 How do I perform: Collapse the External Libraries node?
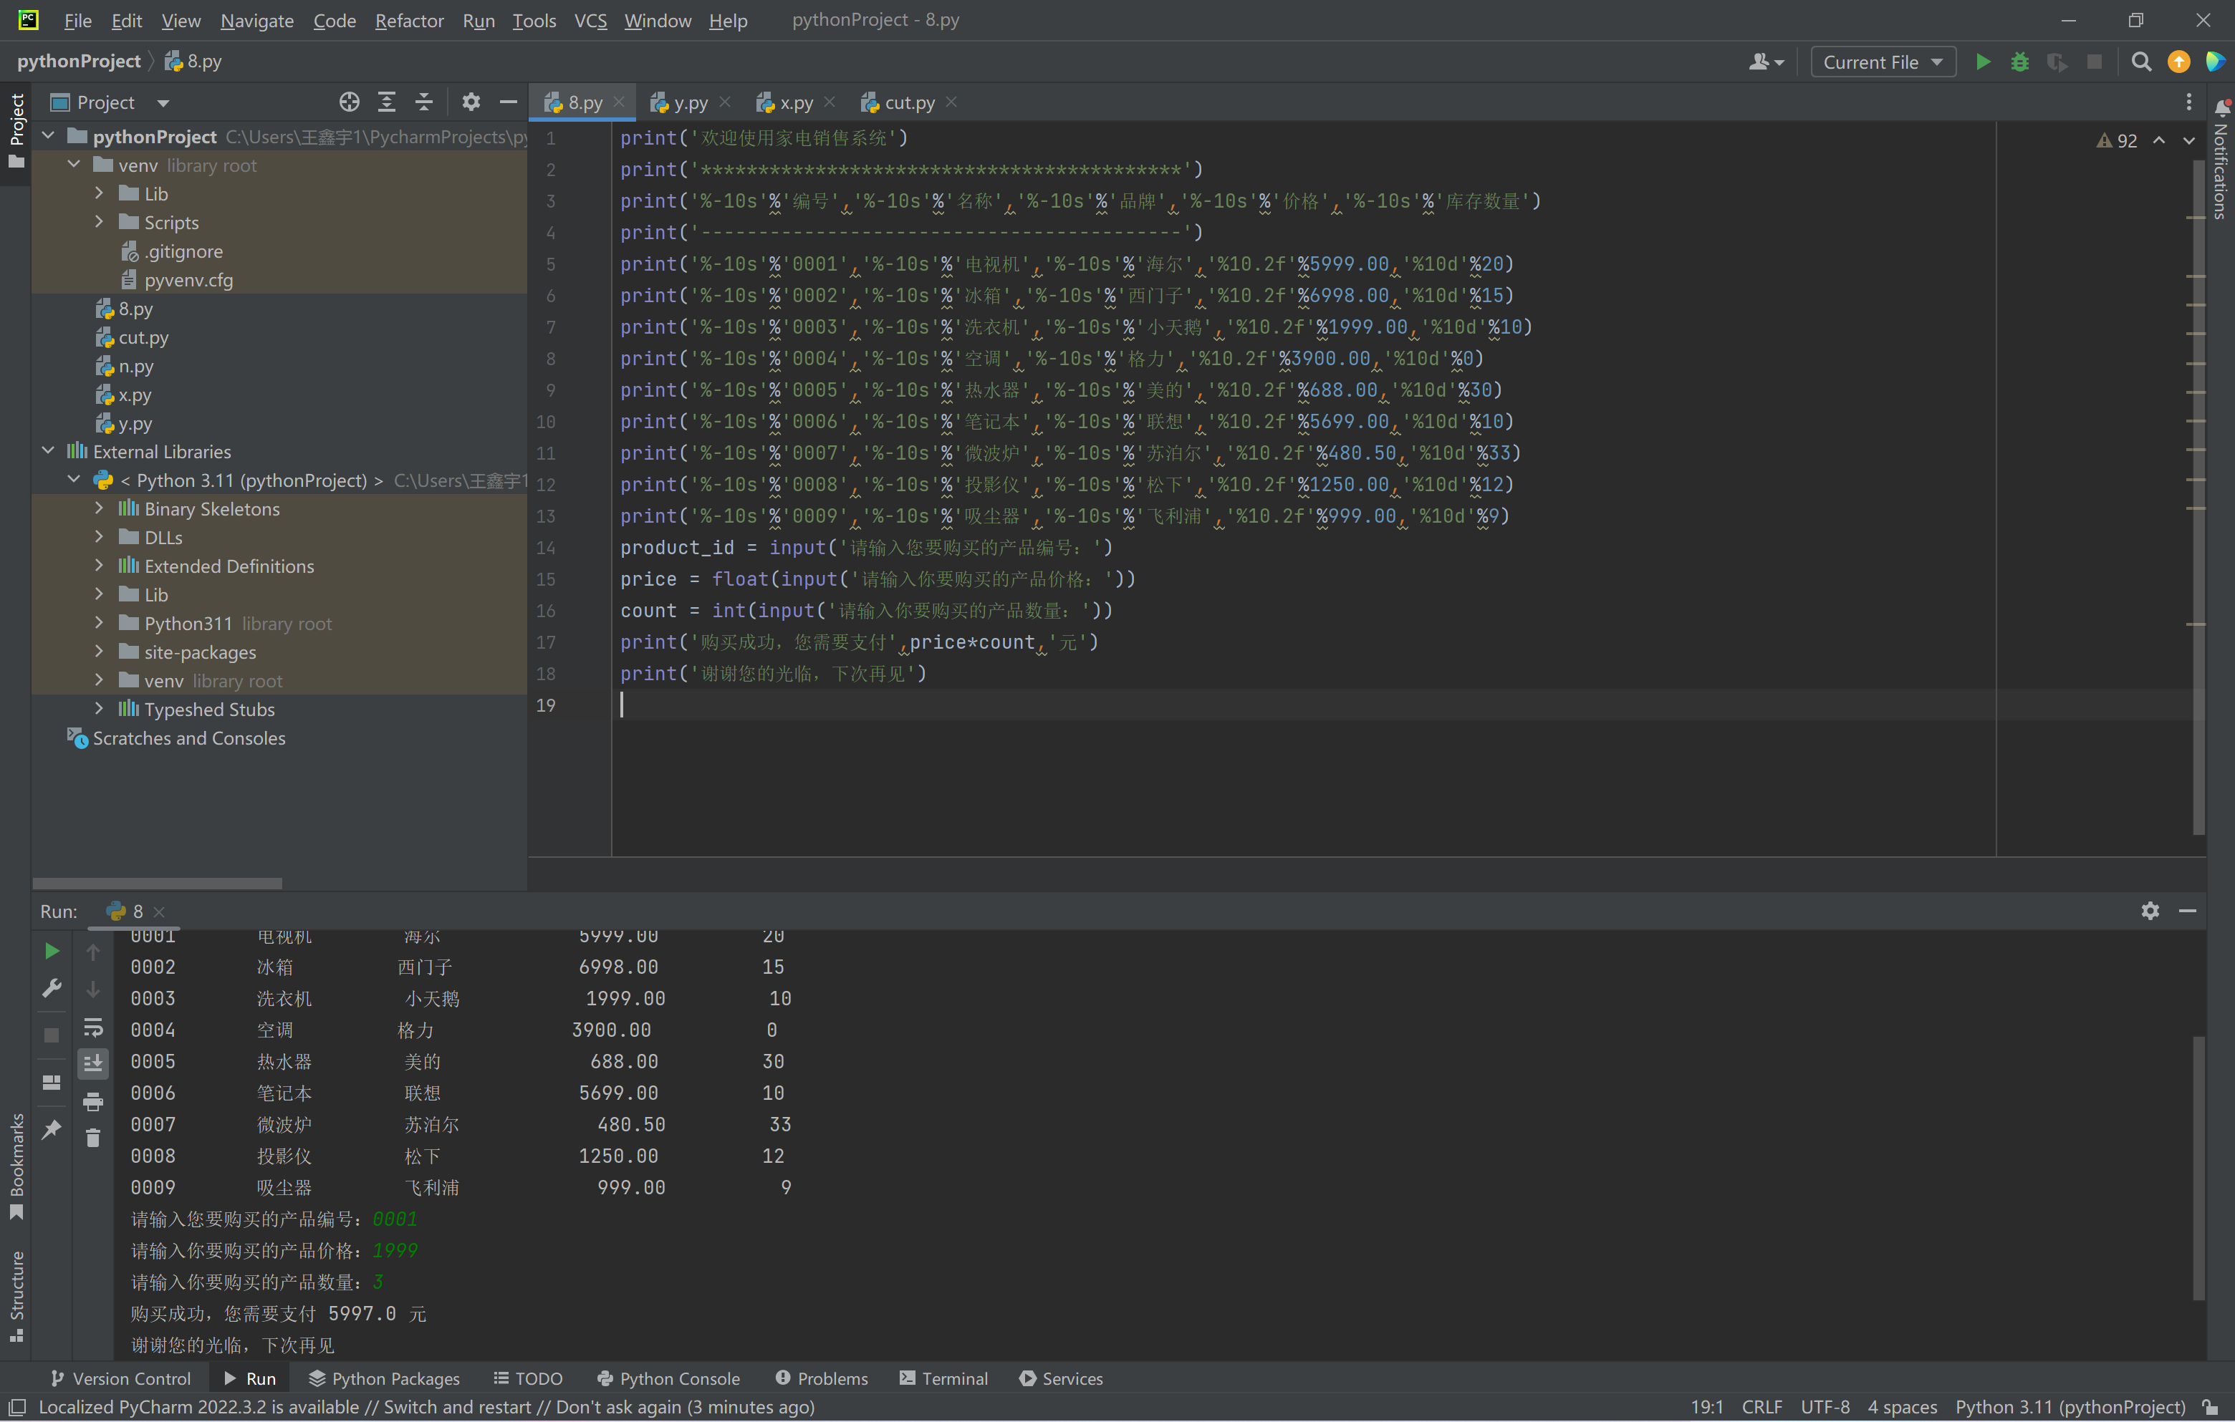[48, 451]
